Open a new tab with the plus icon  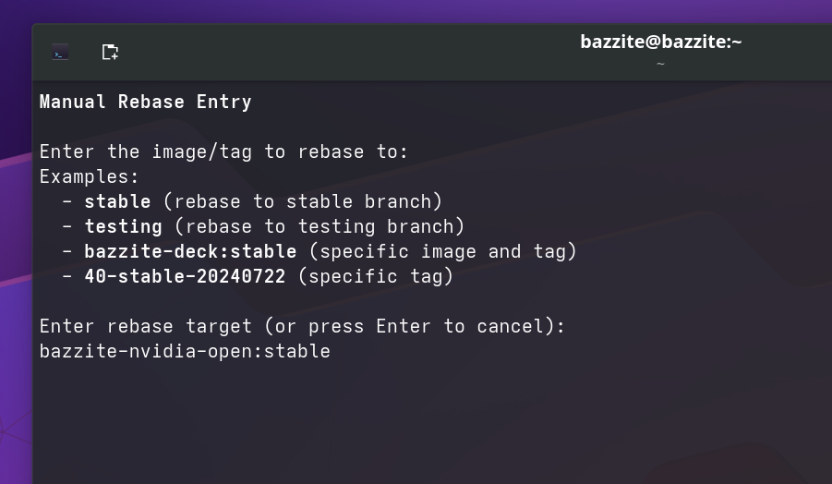110,52
